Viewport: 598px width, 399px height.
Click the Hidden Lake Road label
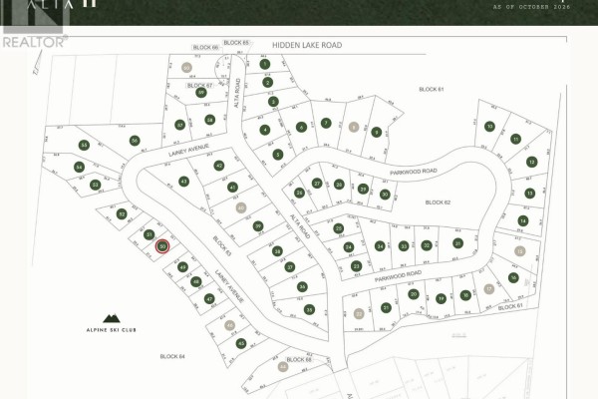tap(307, 45)
